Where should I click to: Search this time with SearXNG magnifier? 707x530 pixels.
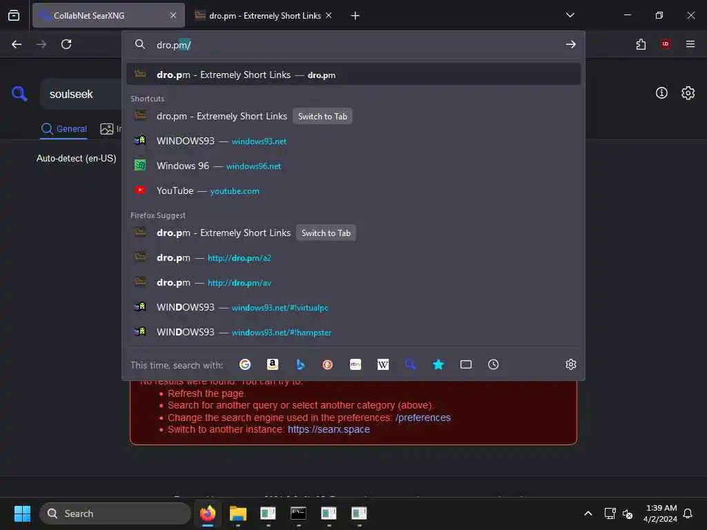click(x=410, y=364)
